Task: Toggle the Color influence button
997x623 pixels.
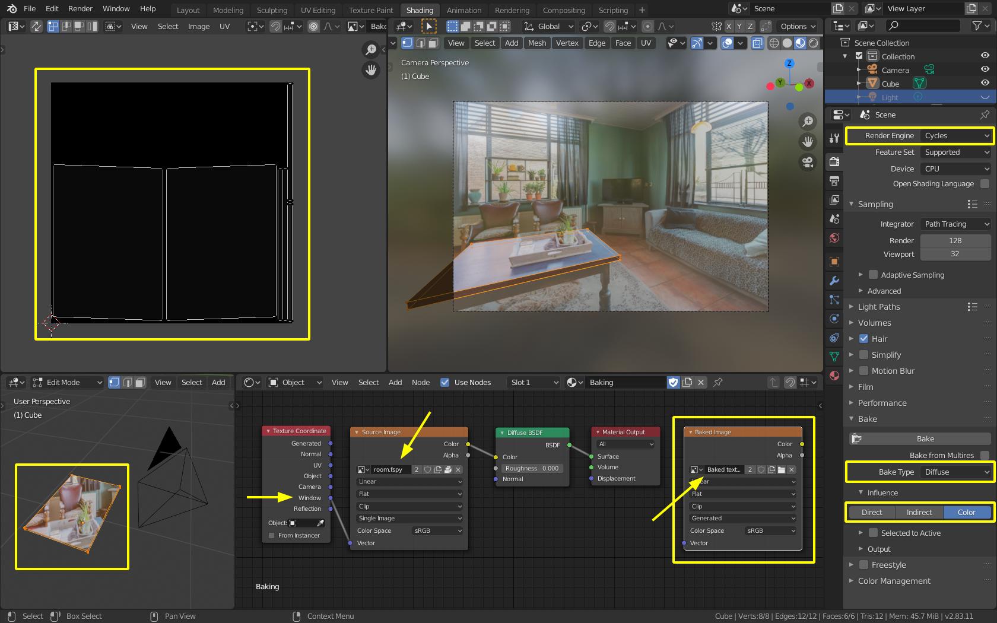Action: coord(966,512)
